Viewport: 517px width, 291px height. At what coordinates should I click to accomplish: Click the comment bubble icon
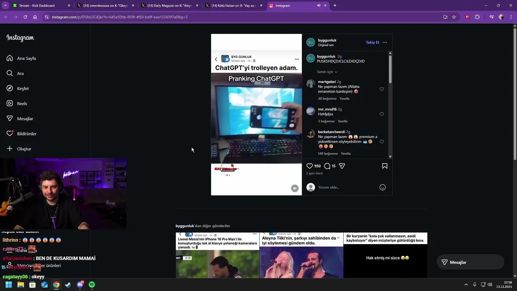point(327,166)
